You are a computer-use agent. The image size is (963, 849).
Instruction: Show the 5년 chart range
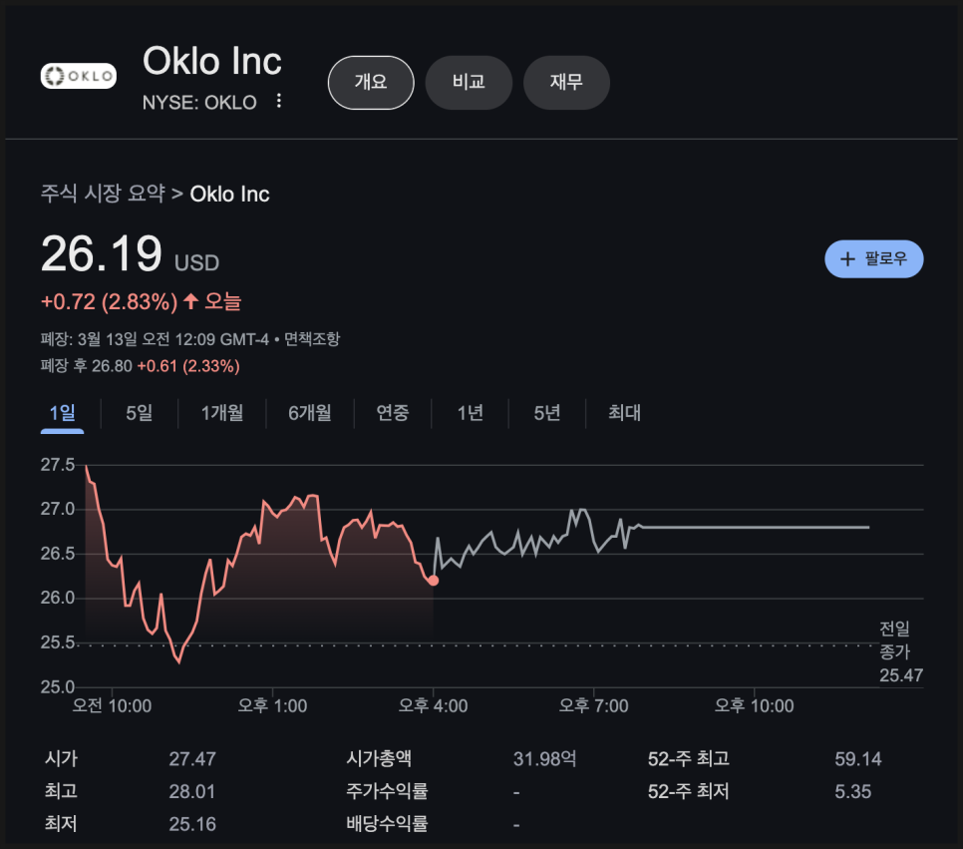click(x=547, y=413)
